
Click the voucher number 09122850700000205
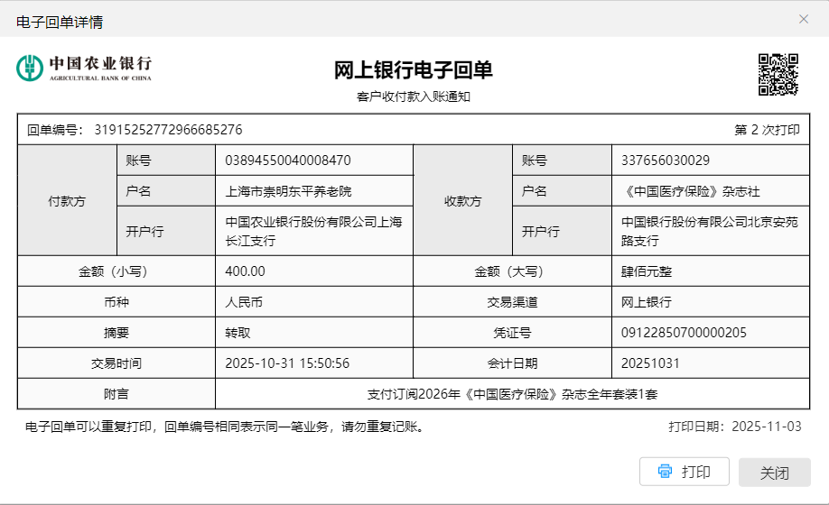click(684, 333)
